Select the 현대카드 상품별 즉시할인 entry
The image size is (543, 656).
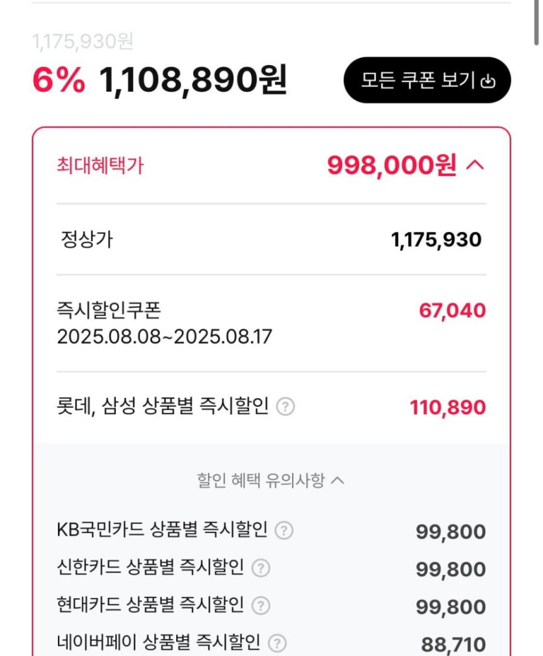click(150, 606)
